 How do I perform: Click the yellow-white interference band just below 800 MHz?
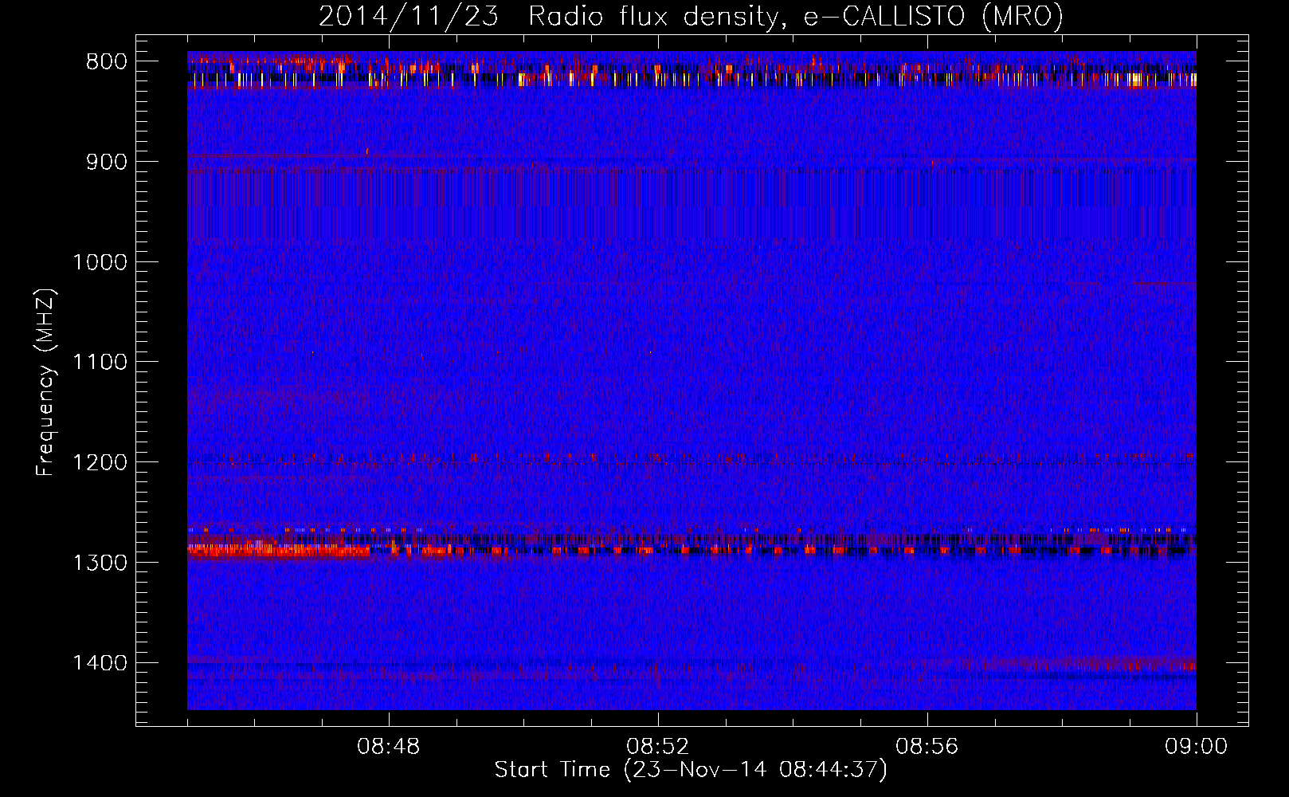(x=692, y=79)
